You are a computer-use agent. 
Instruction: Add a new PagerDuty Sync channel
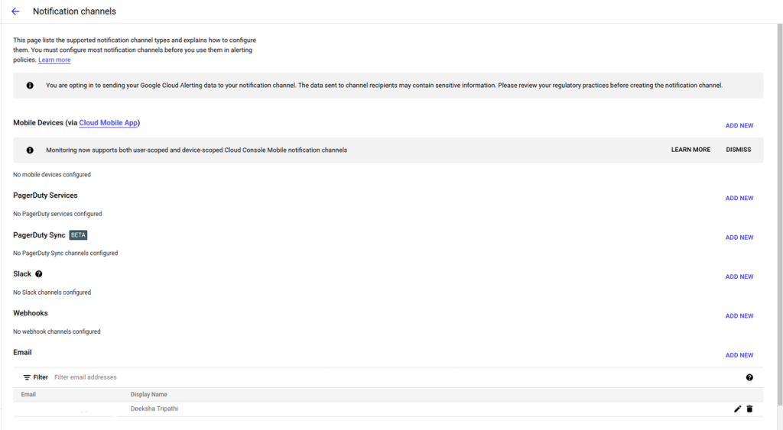(x=739, y=238)
